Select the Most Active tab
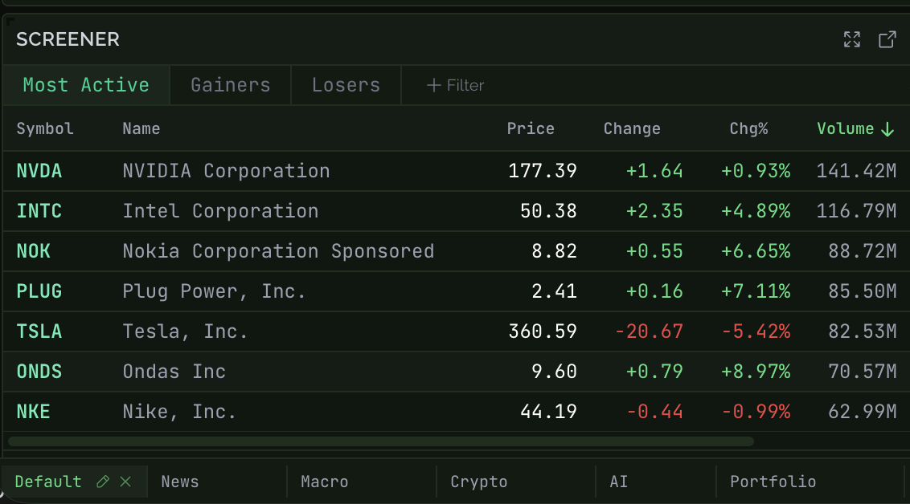This screenshot has height=504, width=910. click(86, 85)
